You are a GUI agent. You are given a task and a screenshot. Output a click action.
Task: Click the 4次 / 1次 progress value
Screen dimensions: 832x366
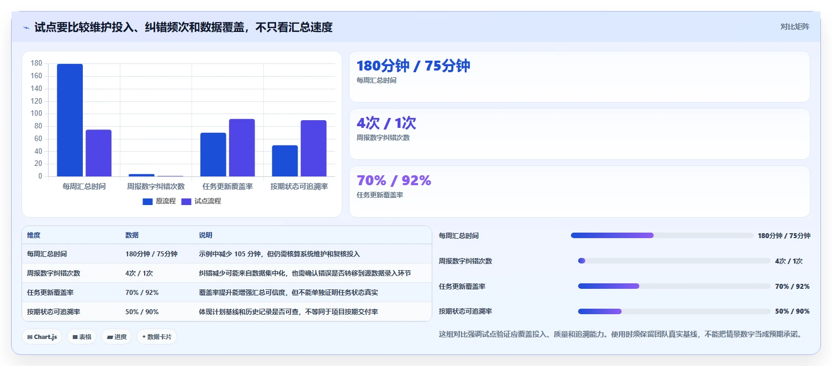coord(789,261)
